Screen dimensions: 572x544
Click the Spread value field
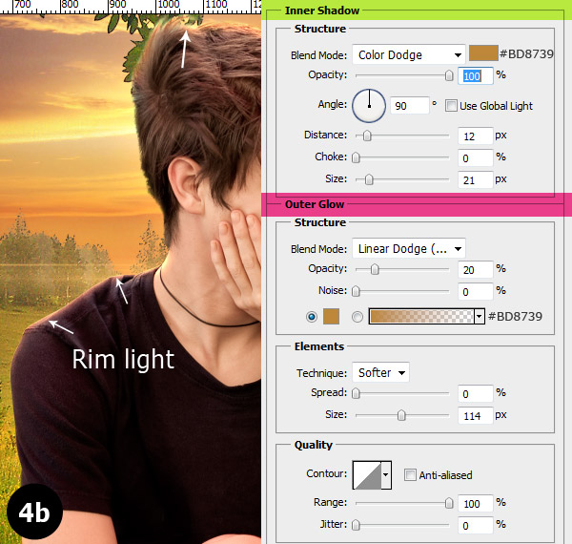click(x=476, y=394)
